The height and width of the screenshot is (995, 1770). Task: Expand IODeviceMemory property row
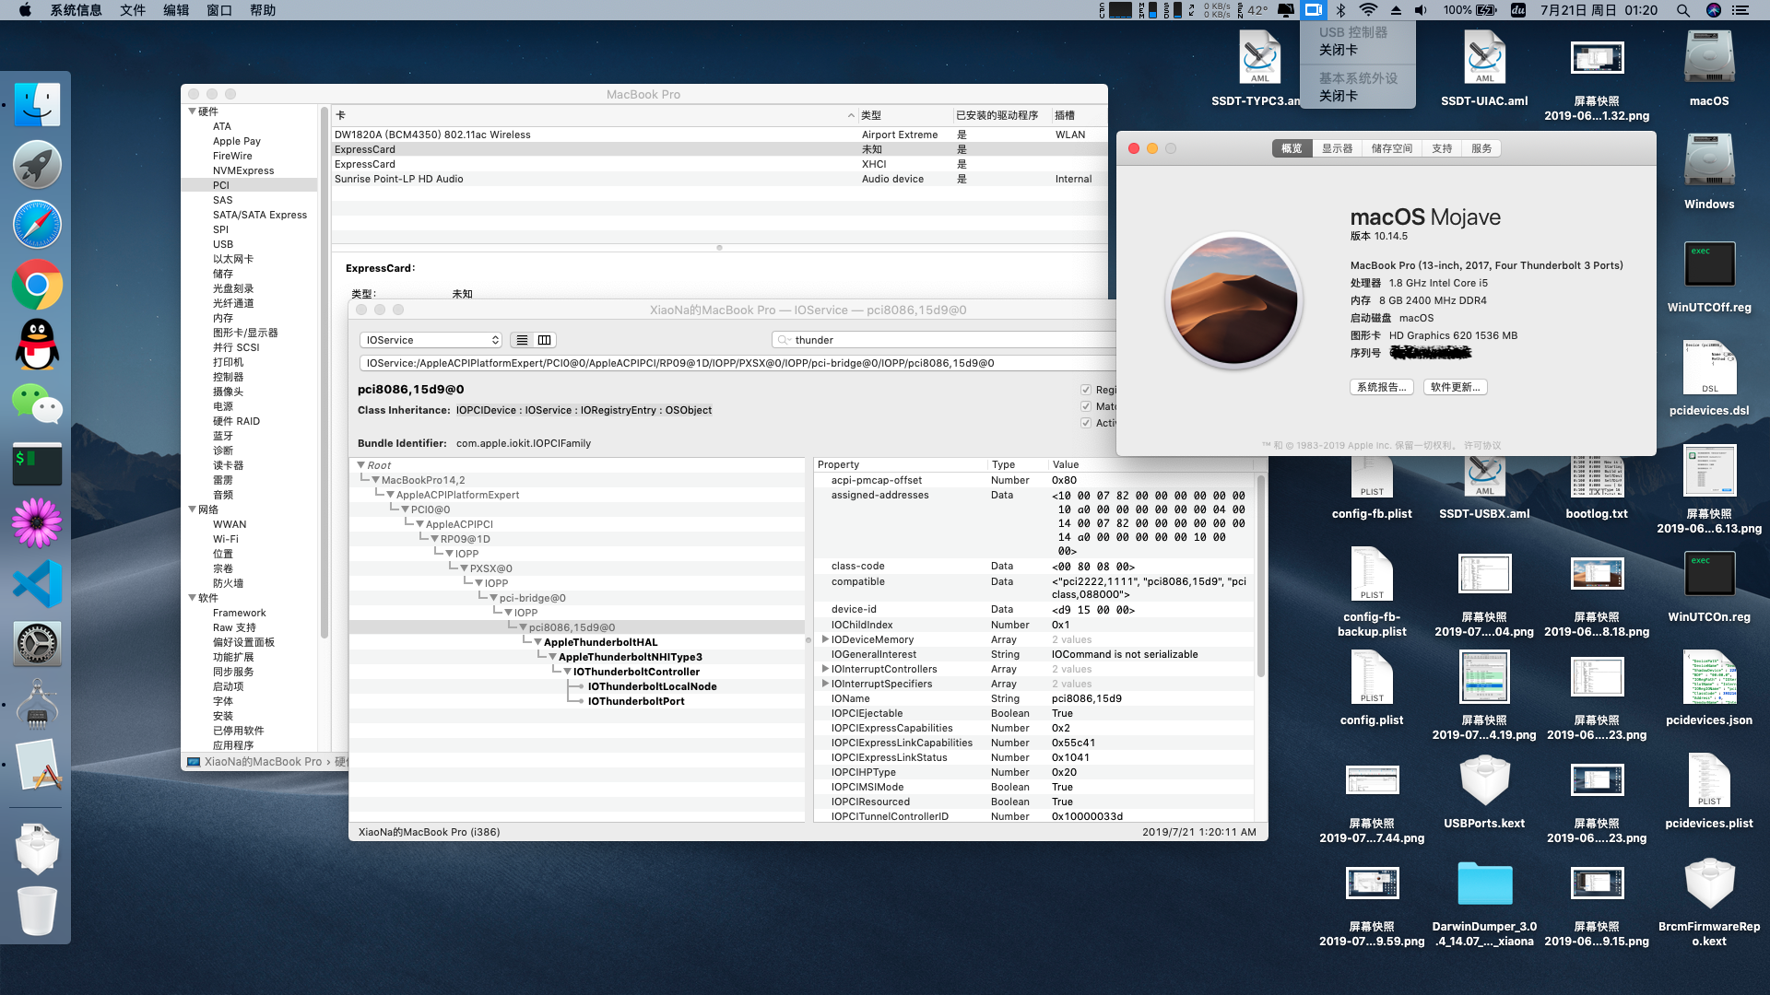(x=825, y=639)
